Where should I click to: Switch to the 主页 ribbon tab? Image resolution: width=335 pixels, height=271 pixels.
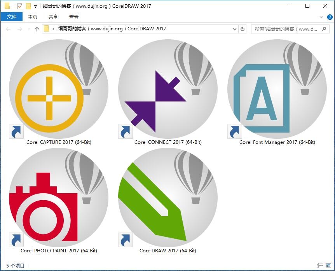(33, 17)
